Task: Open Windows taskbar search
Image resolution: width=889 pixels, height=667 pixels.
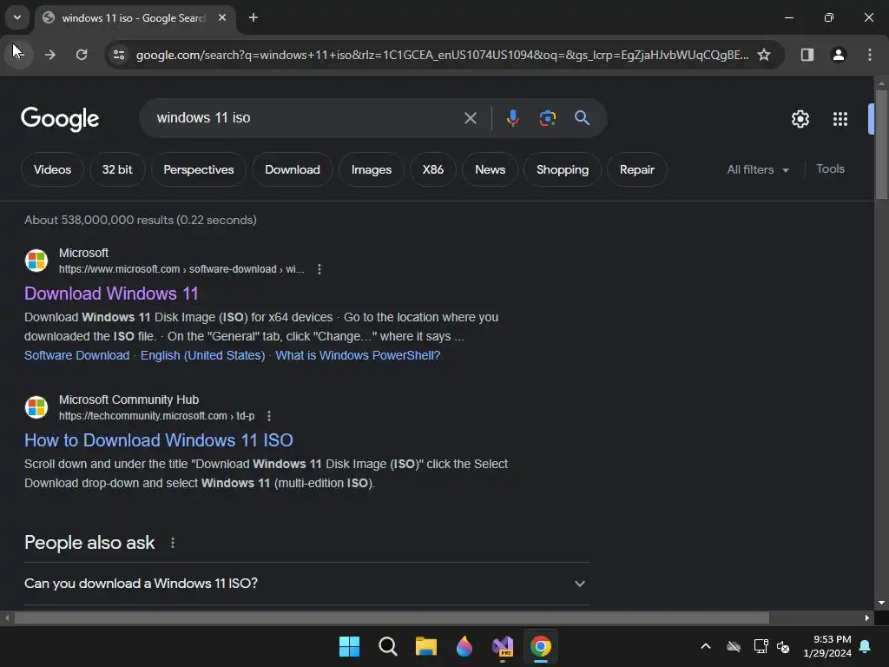Action: click(388, 646)
